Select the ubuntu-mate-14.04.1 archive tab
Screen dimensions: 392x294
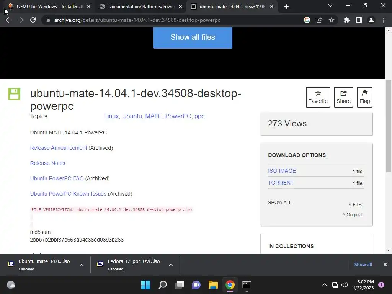232,7
